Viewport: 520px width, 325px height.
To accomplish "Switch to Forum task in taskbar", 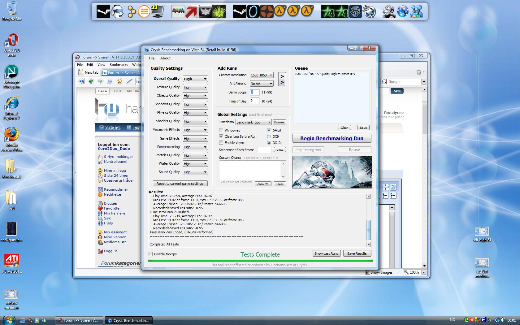I will [79, 320].
